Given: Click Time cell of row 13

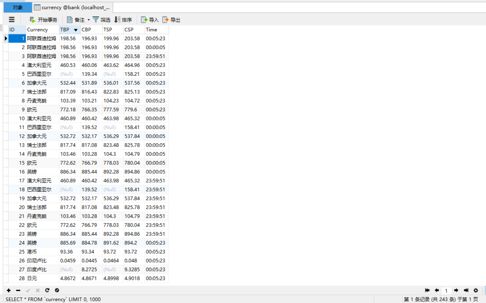Looking at the screenshot, I should [x=157, y=145].
